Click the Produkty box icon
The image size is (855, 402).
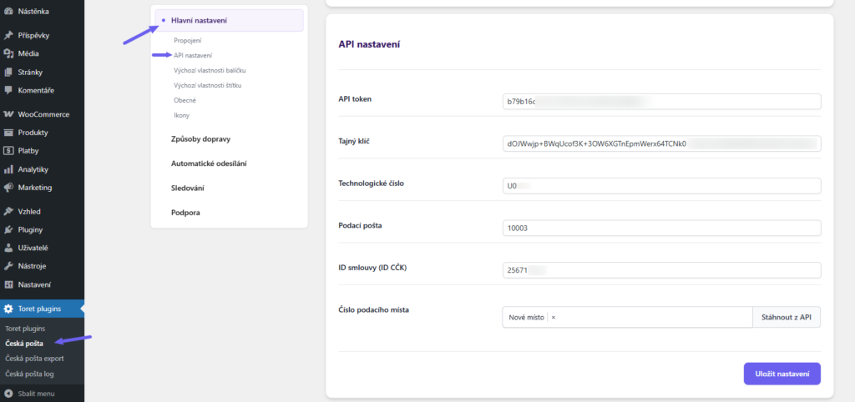tap(8, 133)
